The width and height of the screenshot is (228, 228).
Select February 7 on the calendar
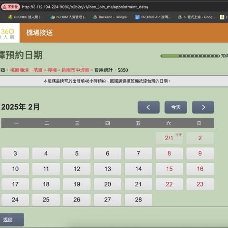pyautogui.click(x=138, y=153)
